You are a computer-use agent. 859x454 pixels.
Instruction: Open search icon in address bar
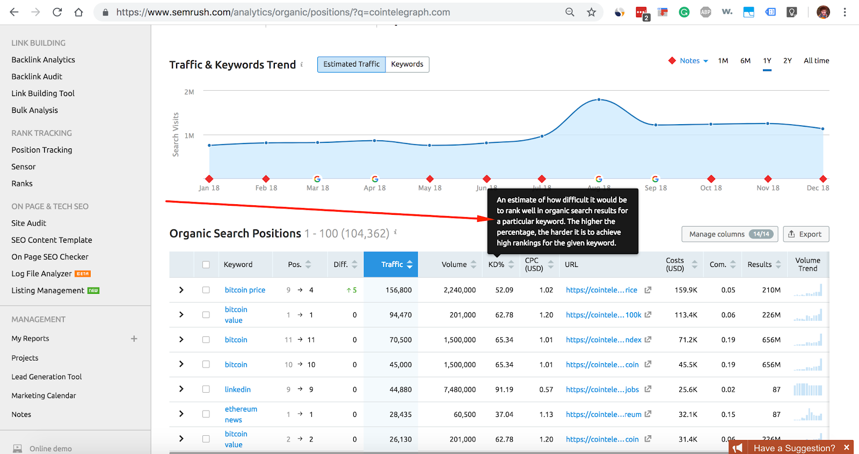(570, 12)
